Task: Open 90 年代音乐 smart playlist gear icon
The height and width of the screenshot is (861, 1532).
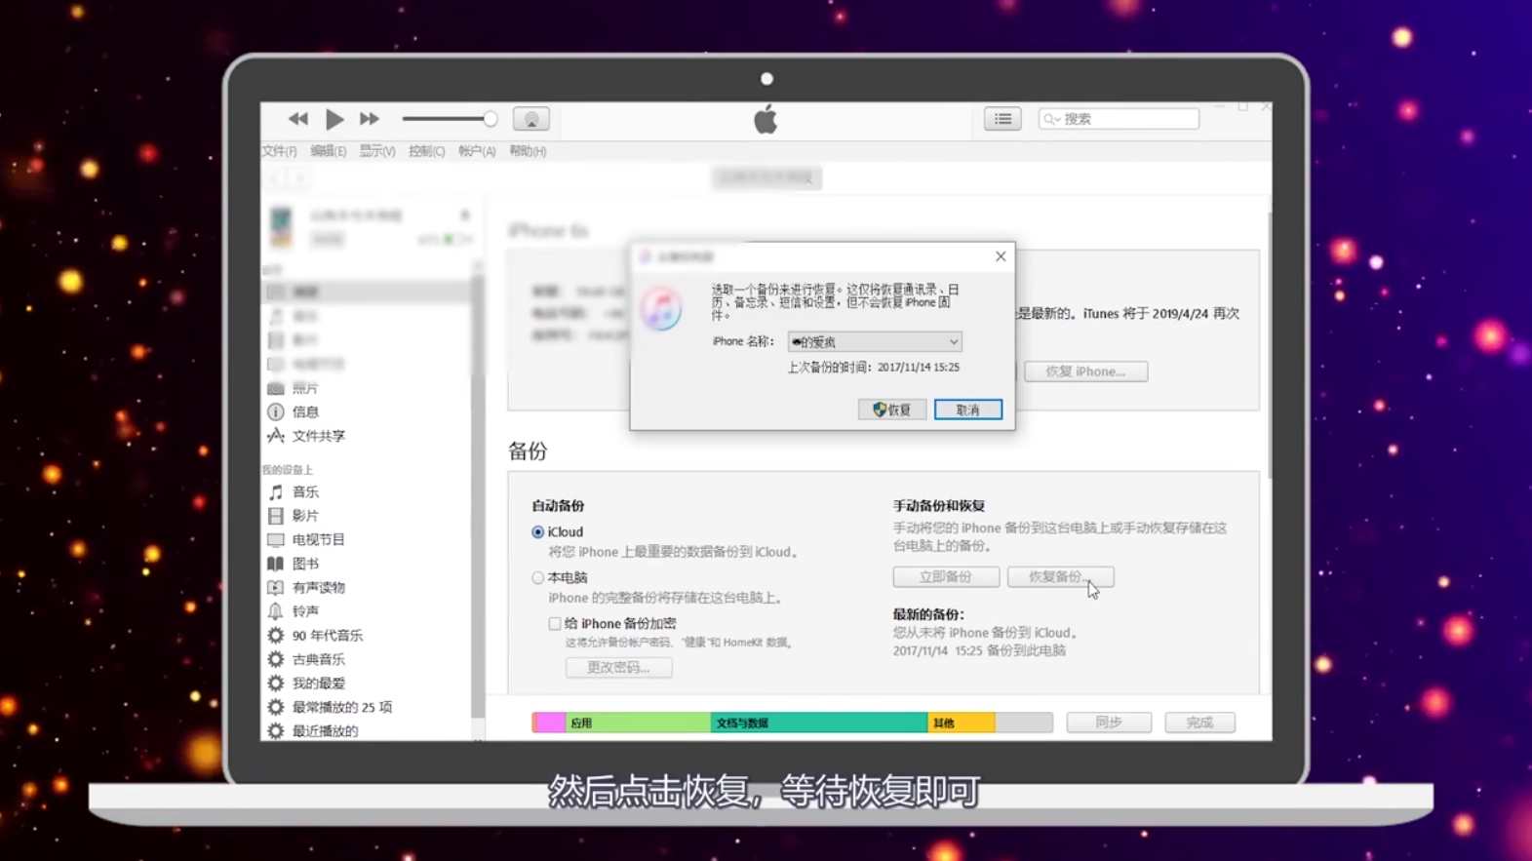Action: click(276, 635)
